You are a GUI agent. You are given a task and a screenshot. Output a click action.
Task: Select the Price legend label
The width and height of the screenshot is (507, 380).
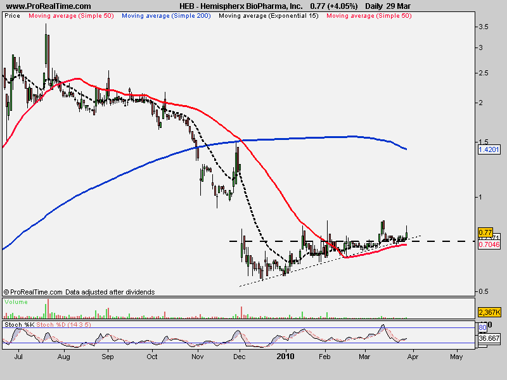pyautogui.click(x=12, y=15)
